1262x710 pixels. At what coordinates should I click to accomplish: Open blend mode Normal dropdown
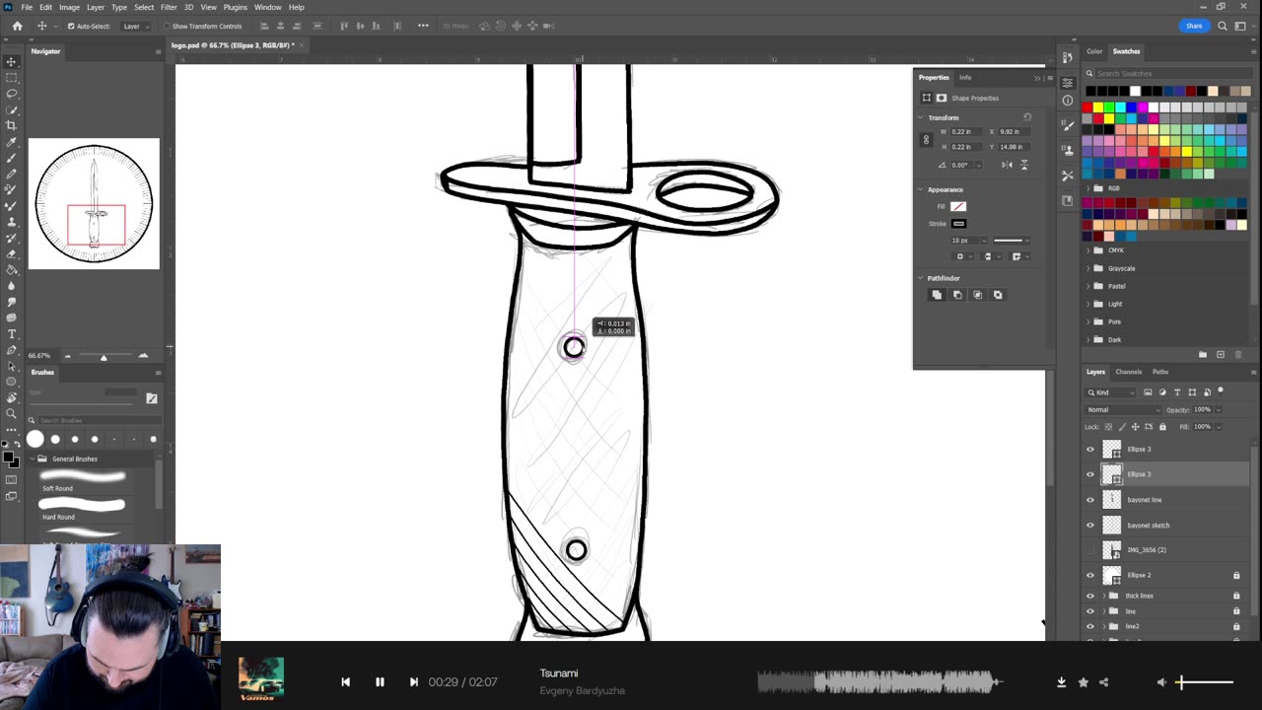coord(1123,409)
